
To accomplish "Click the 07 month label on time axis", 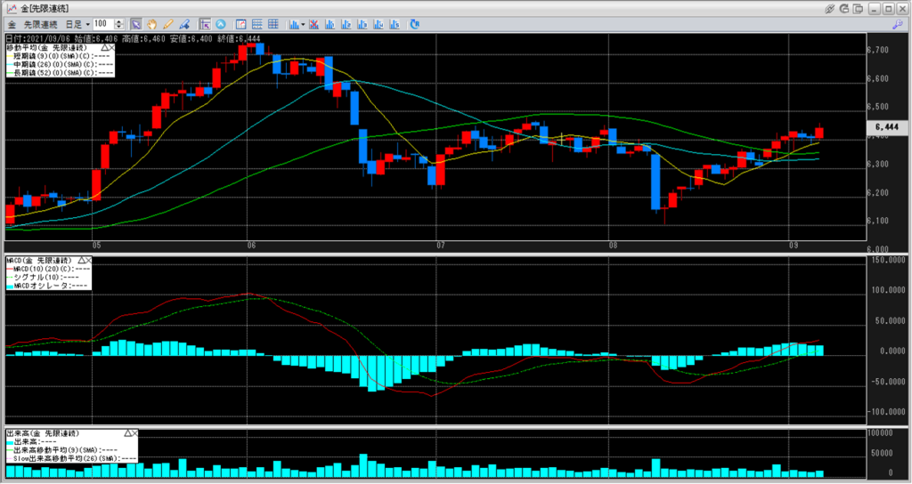I will 441,246.
